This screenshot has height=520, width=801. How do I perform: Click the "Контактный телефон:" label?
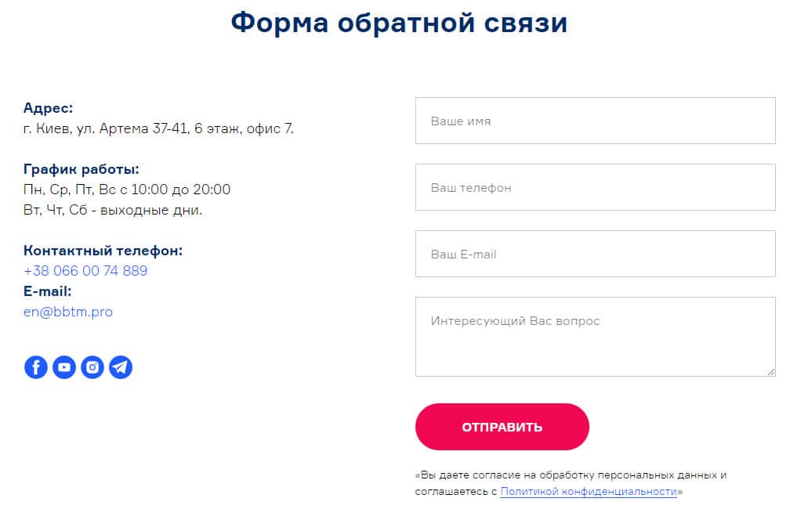(103, 251)
